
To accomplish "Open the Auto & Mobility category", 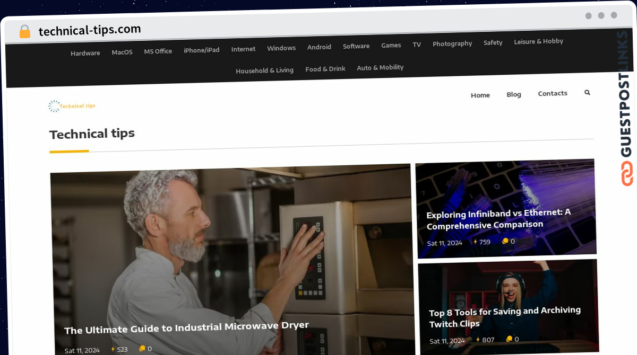I will coord(380,67).
